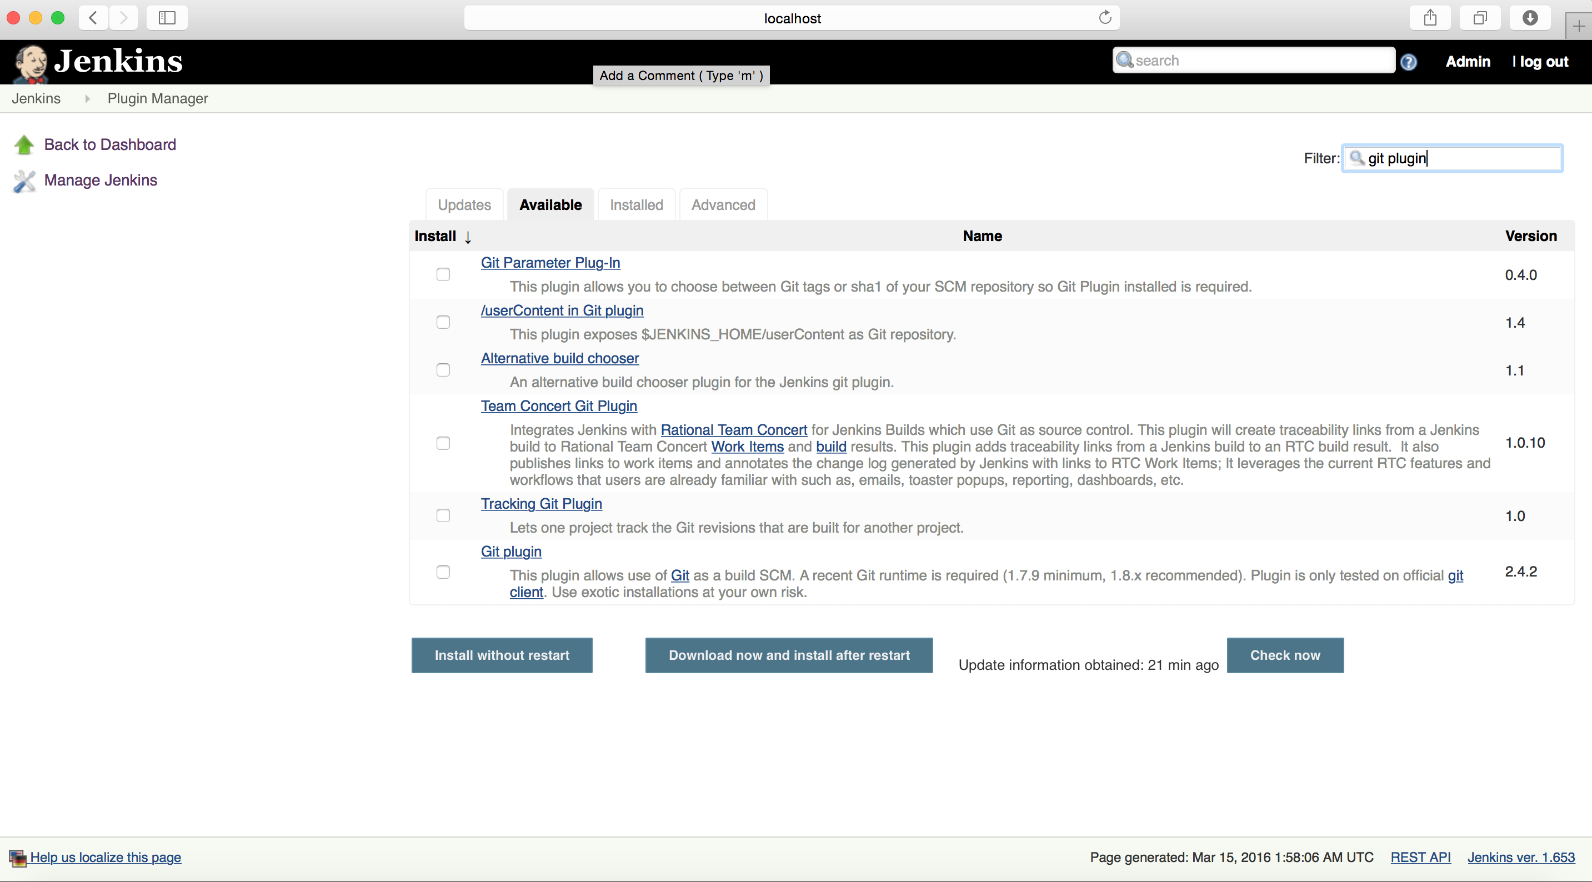The image size is (1592, 882).
Task: Follow the Git link in Git plugin description
Action: tap(680, 575)
